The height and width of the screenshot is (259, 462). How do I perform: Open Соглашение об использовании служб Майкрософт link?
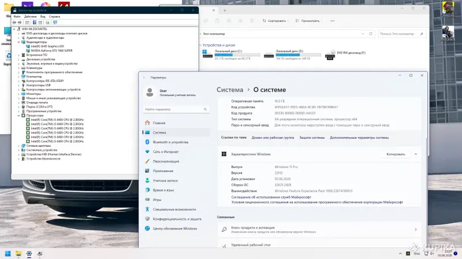click(271, 197)
